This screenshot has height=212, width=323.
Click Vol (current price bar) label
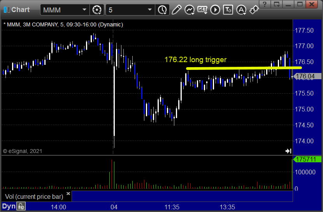click(x=34, y=196)
